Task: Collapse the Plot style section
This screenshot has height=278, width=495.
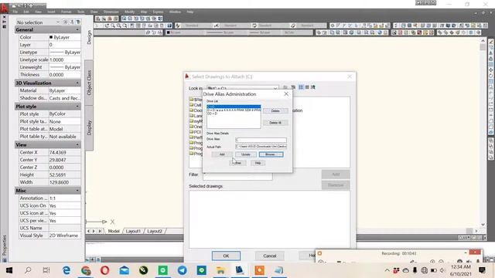Action: point(77,107)
